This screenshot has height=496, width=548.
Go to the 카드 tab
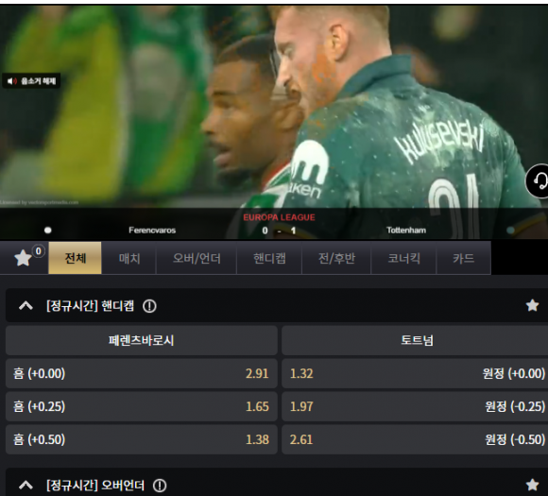[x=463, y=258]
